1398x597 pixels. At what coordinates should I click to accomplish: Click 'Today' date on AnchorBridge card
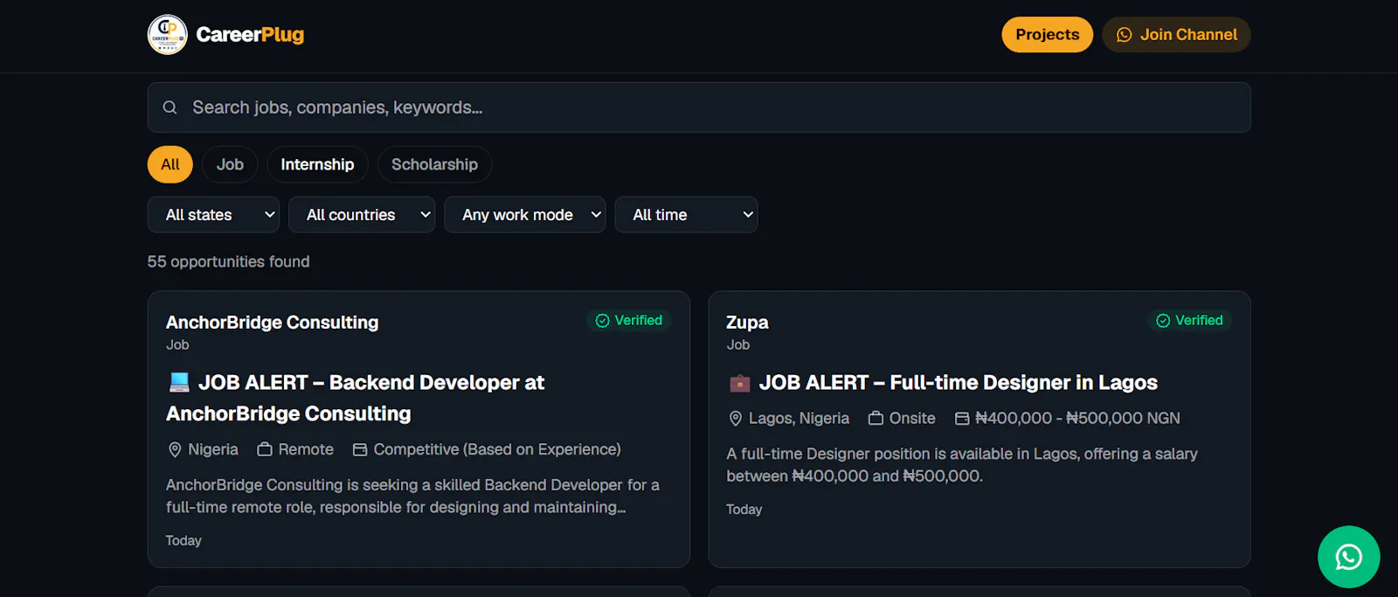183,541
